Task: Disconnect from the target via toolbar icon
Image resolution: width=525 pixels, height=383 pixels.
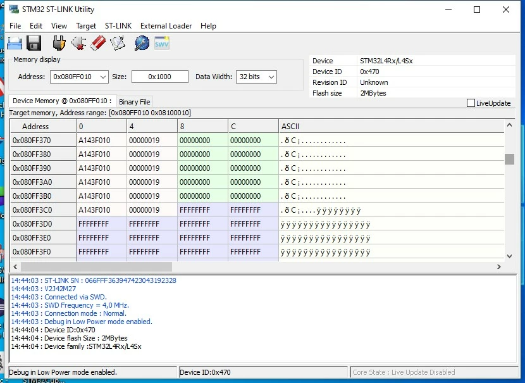Action: pos(78,43)
